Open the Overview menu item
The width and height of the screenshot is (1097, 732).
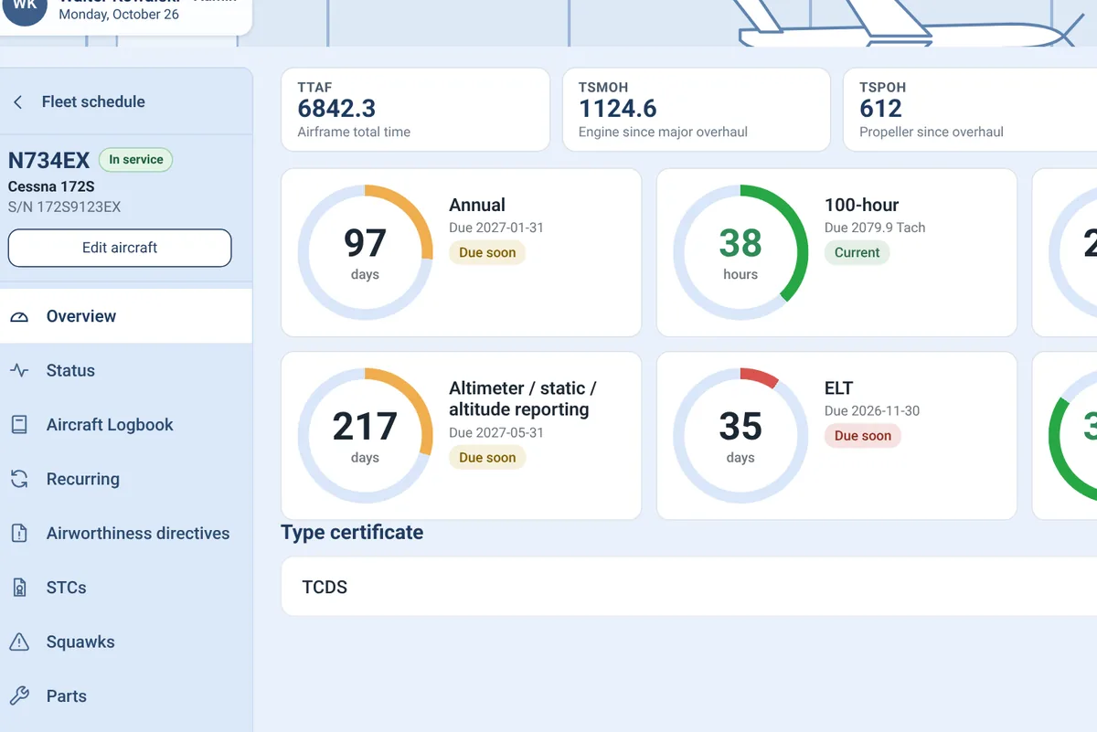coord(126,316)
